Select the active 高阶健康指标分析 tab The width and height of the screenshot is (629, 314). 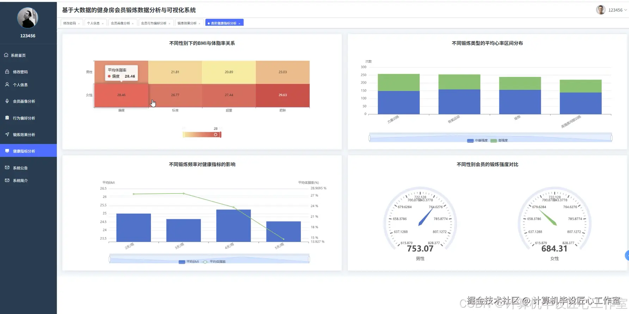tap(224, 23)
